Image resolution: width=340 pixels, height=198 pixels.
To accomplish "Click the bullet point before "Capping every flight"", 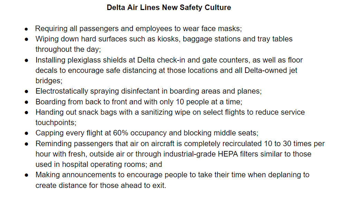I will (27, 133).
